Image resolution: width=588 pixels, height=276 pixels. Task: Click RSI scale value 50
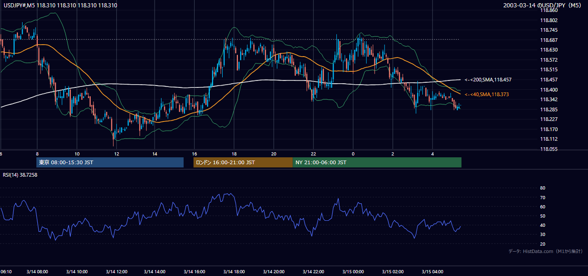pyautogui.click(x=542, y=216)
